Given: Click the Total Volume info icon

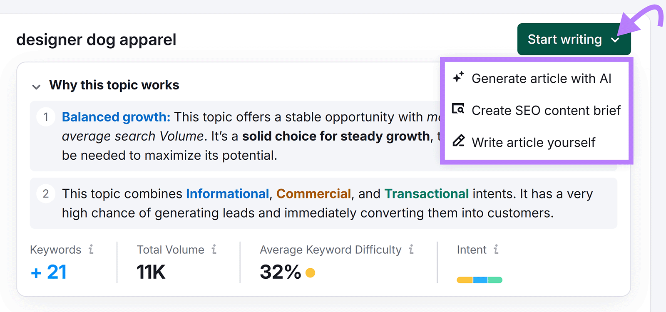Looking at the screenshot, I should pos(214,250).
